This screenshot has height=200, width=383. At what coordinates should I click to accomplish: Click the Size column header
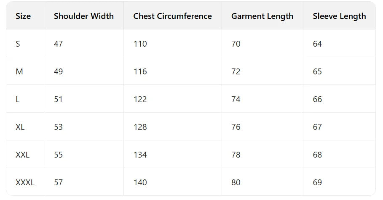(23, 16)
